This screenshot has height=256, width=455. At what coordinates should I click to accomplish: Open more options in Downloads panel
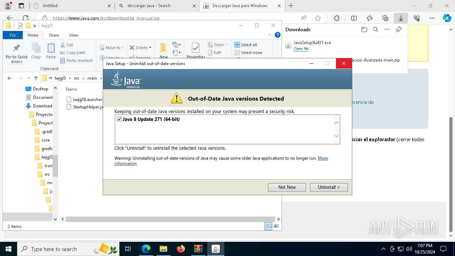tap(387, 30)
